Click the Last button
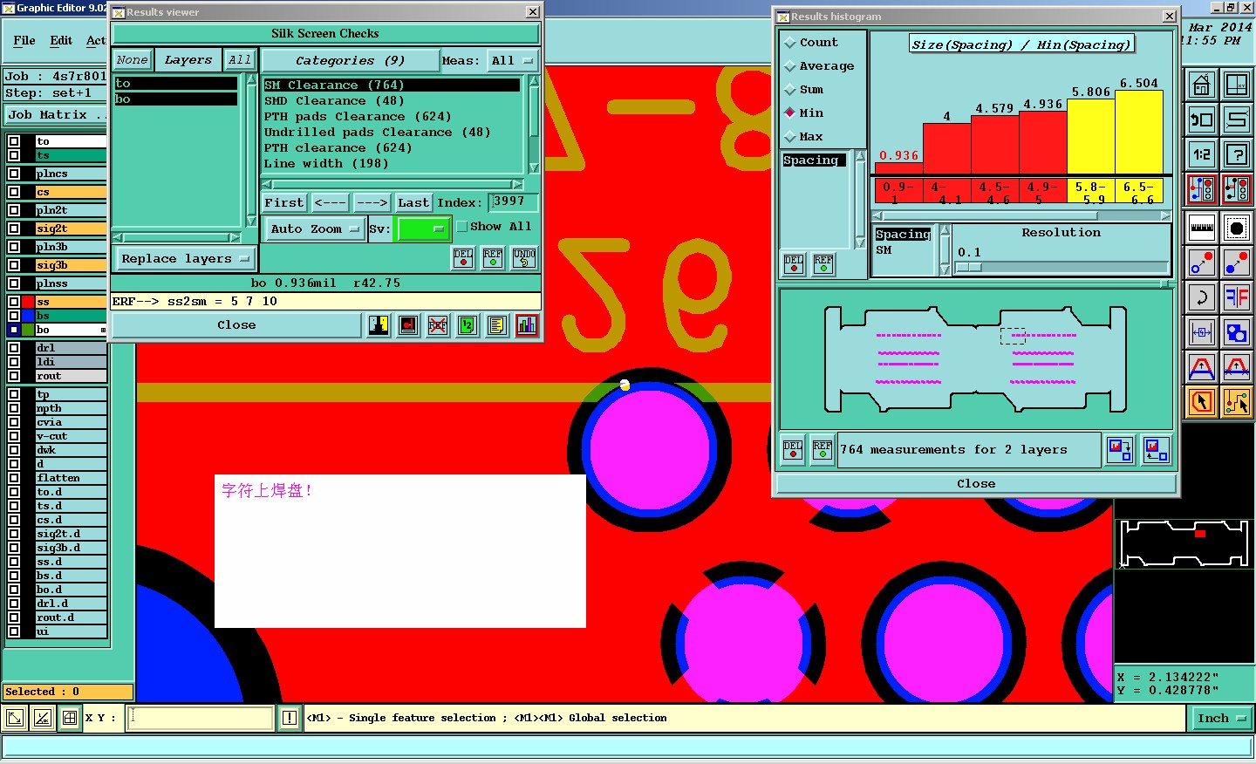 coord(413,203)
